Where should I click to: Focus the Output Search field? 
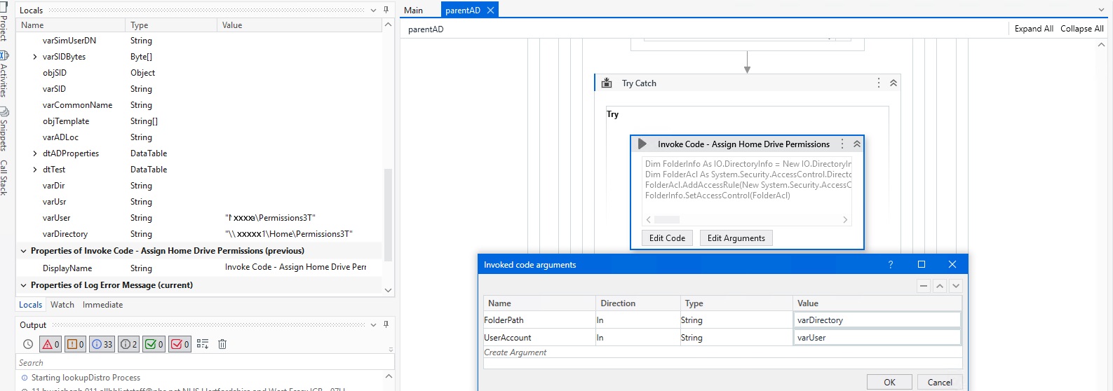(x=205, y=363)
